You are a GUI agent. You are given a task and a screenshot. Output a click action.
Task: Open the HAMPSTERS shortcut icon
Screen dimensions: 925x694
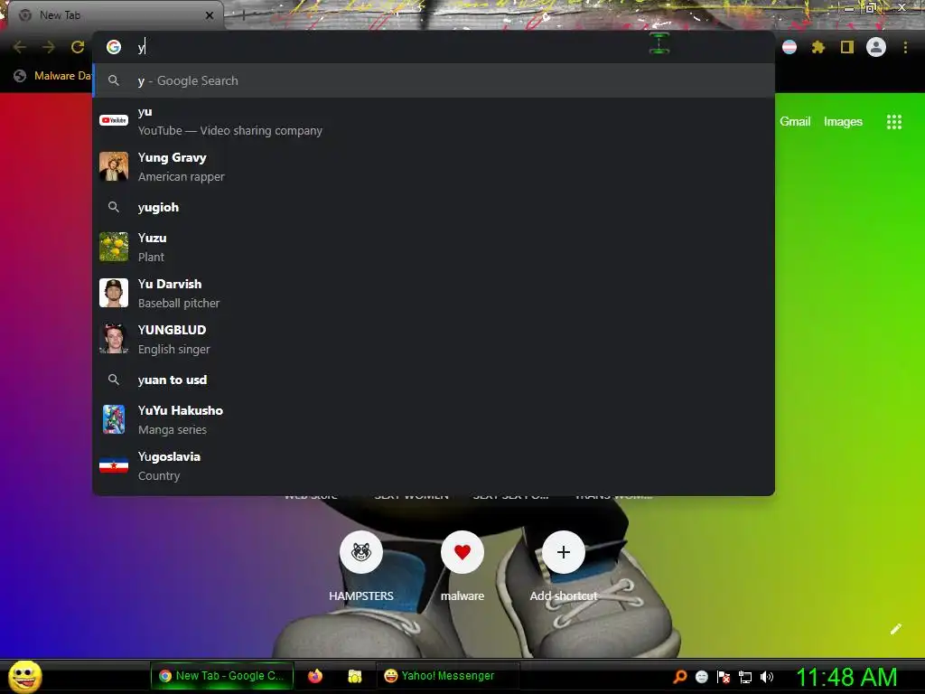point(361,552)
